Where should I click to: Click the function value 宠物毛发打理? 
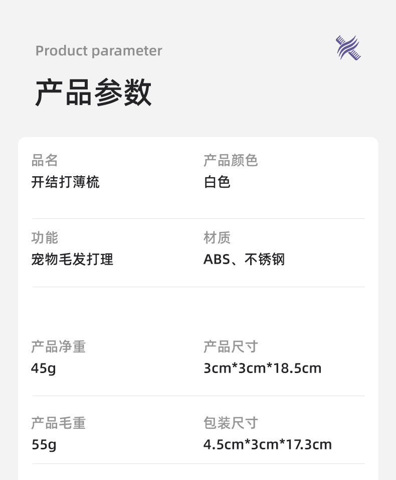click(x=72, y=260)
